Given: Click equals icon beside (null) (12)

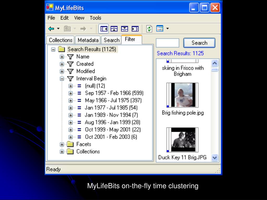Looking at the screenshot, I should tap(79, 86).
